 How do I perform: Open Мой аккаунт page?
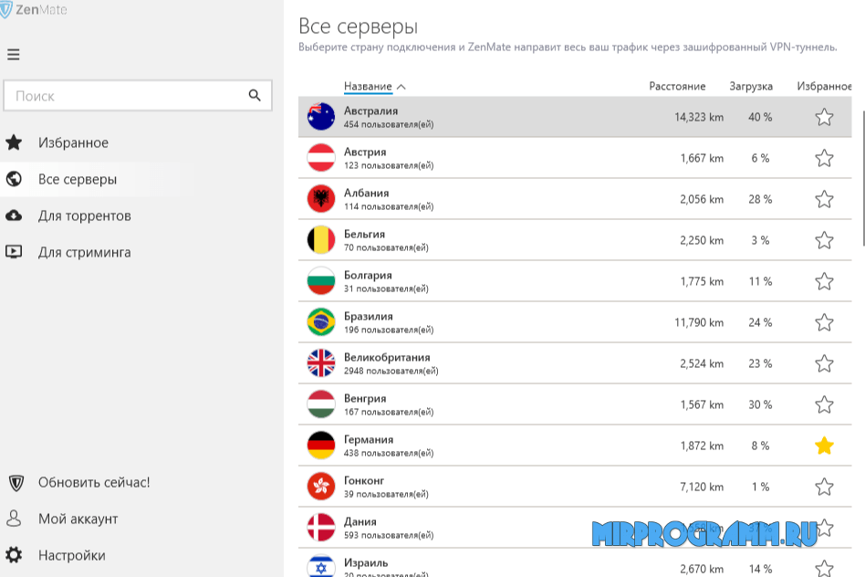pyautogui.click(x=78, y=519)
